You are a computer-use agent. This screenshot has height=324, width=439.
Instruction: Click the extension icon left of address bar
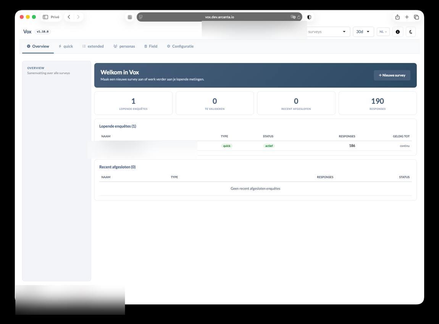[130, 17]
